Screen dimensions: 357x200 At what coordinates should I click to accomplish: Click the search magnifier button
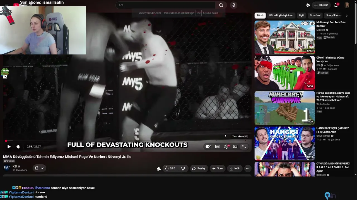(221, 5)
